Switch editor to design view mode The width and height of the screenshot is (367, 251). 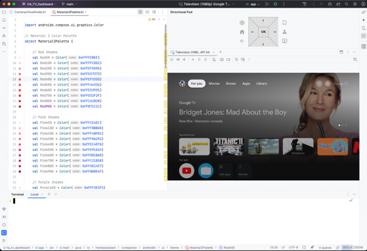click(x=154, y=12)
